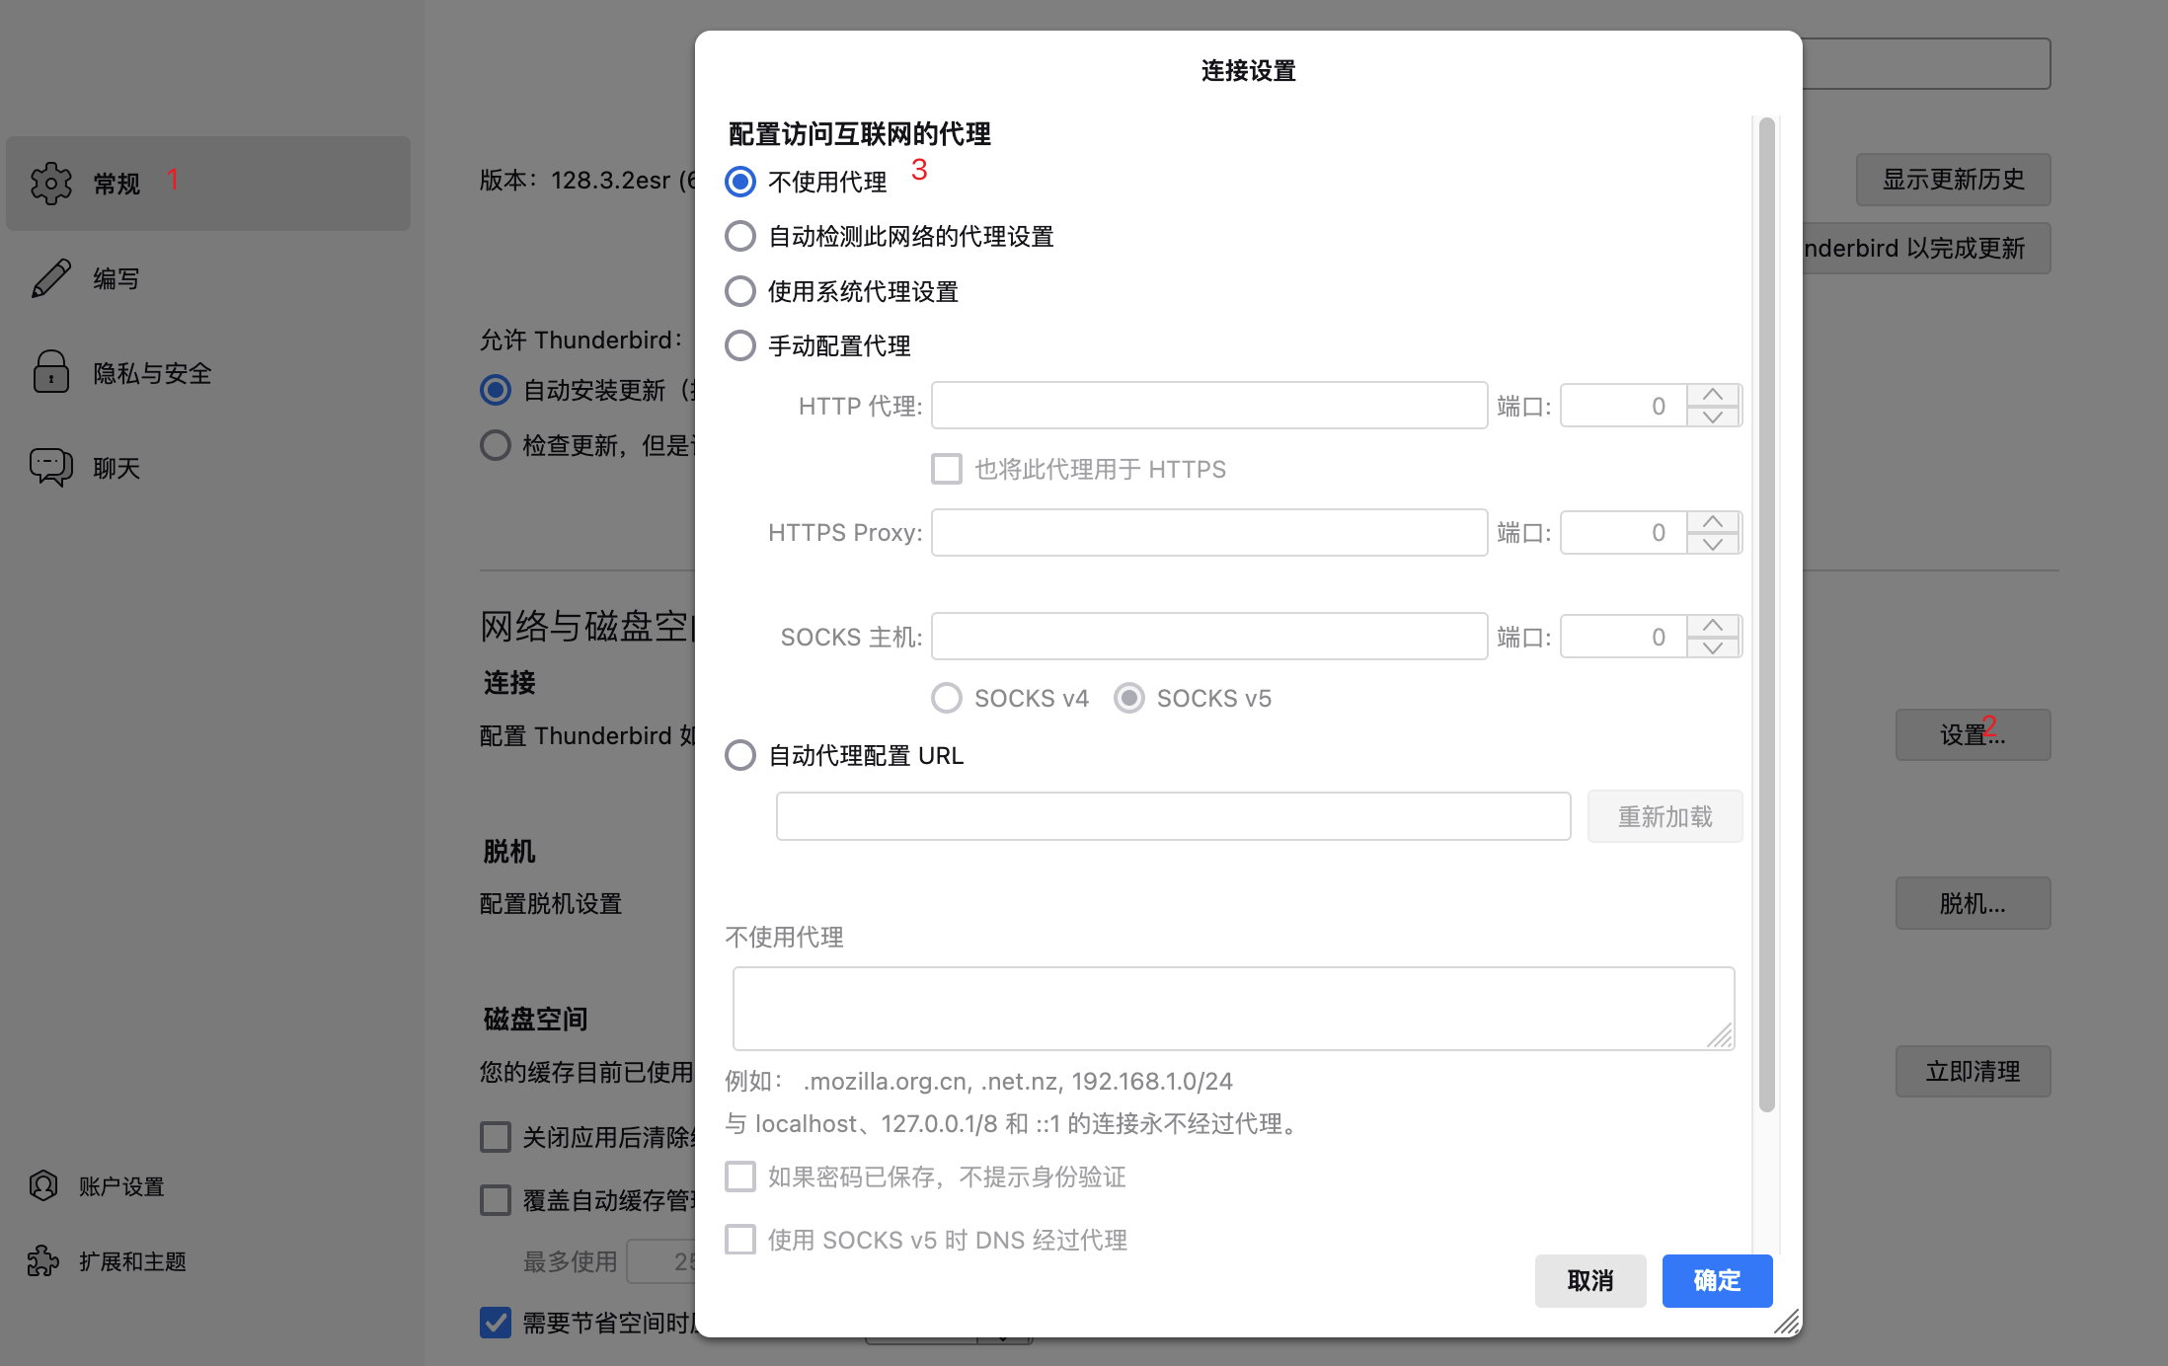Click 显示更新历史 button
The image size is (2168, 1366).
[1952, 180]
